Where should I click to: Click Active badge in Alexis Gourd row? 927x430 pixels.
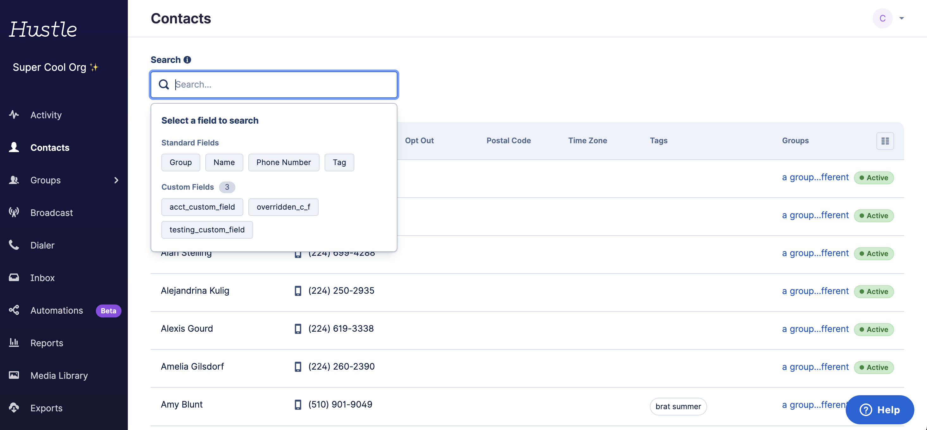point(874,329)
